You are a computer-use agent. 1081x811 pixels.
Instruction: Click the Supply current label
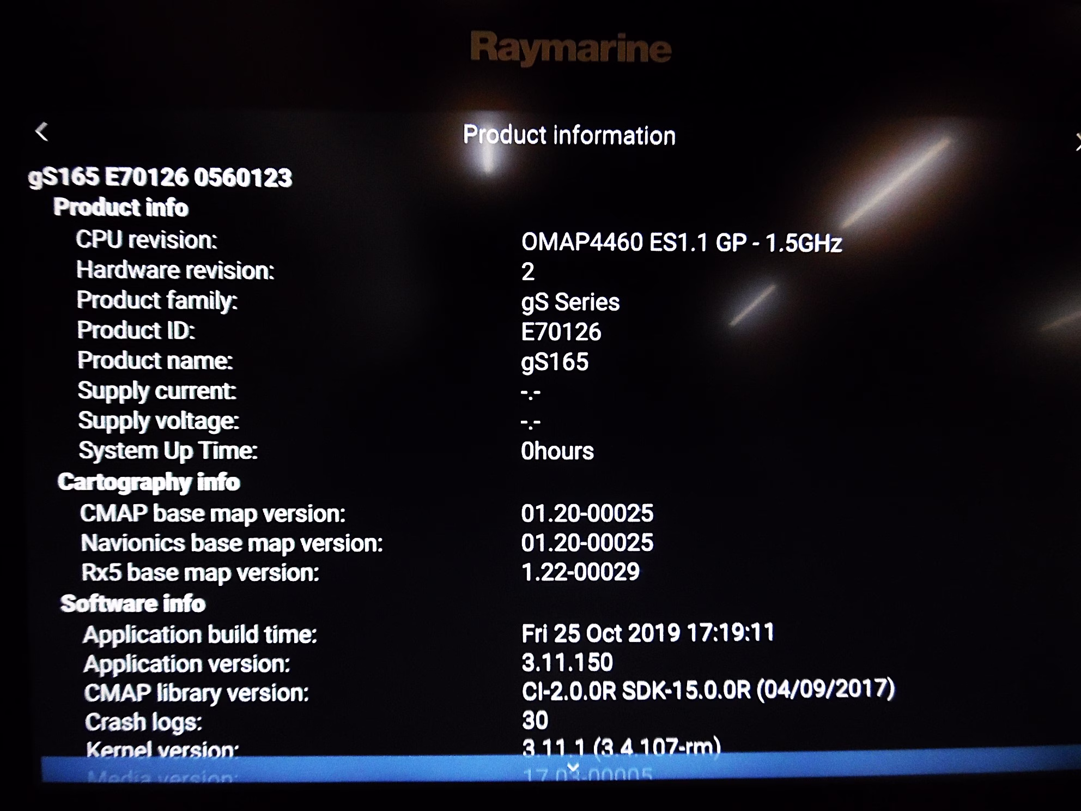click(157, 391)
